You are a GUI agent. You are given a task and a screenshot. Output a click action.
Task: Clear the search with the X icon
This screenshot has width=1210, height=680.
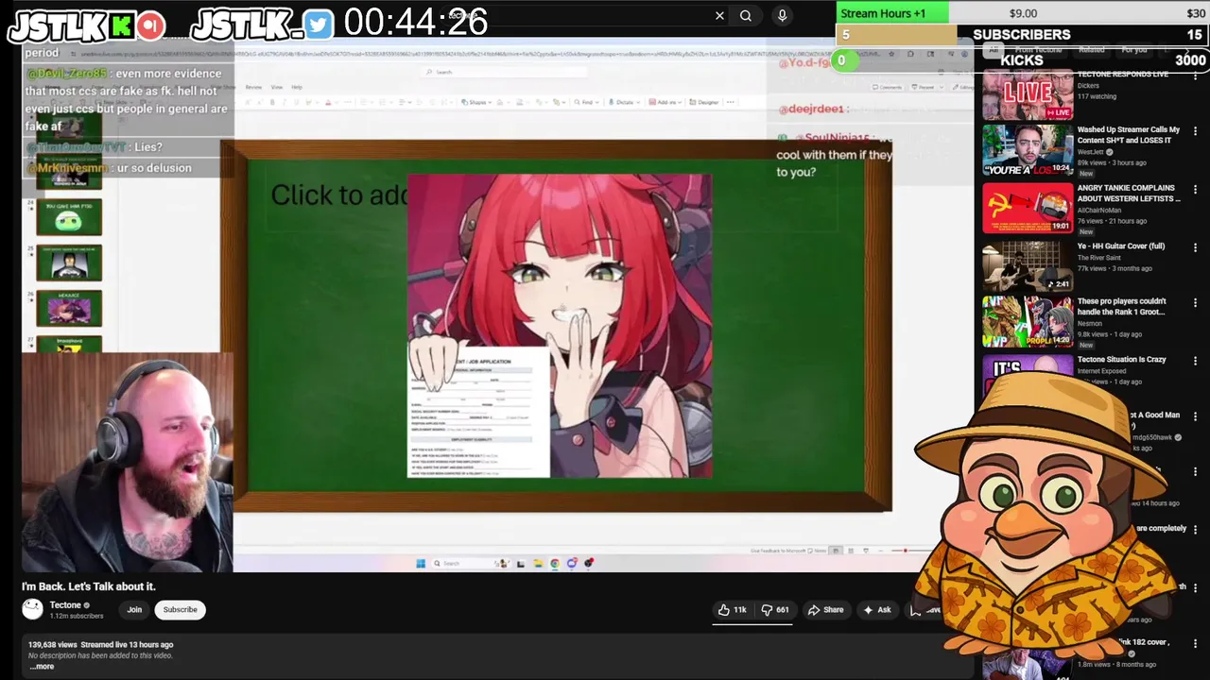[x=719, y=15]
